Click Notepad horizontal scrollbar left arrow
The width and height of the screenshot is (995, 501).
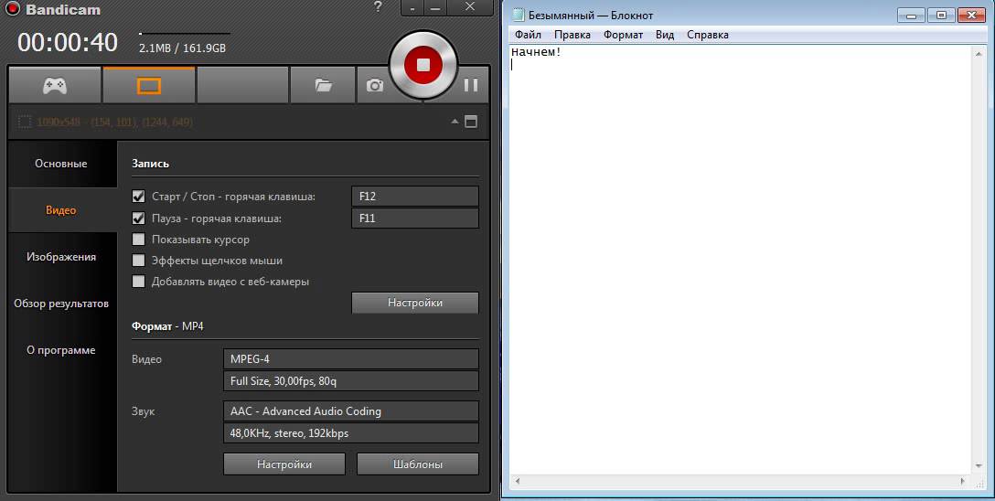tap(518, 481)
